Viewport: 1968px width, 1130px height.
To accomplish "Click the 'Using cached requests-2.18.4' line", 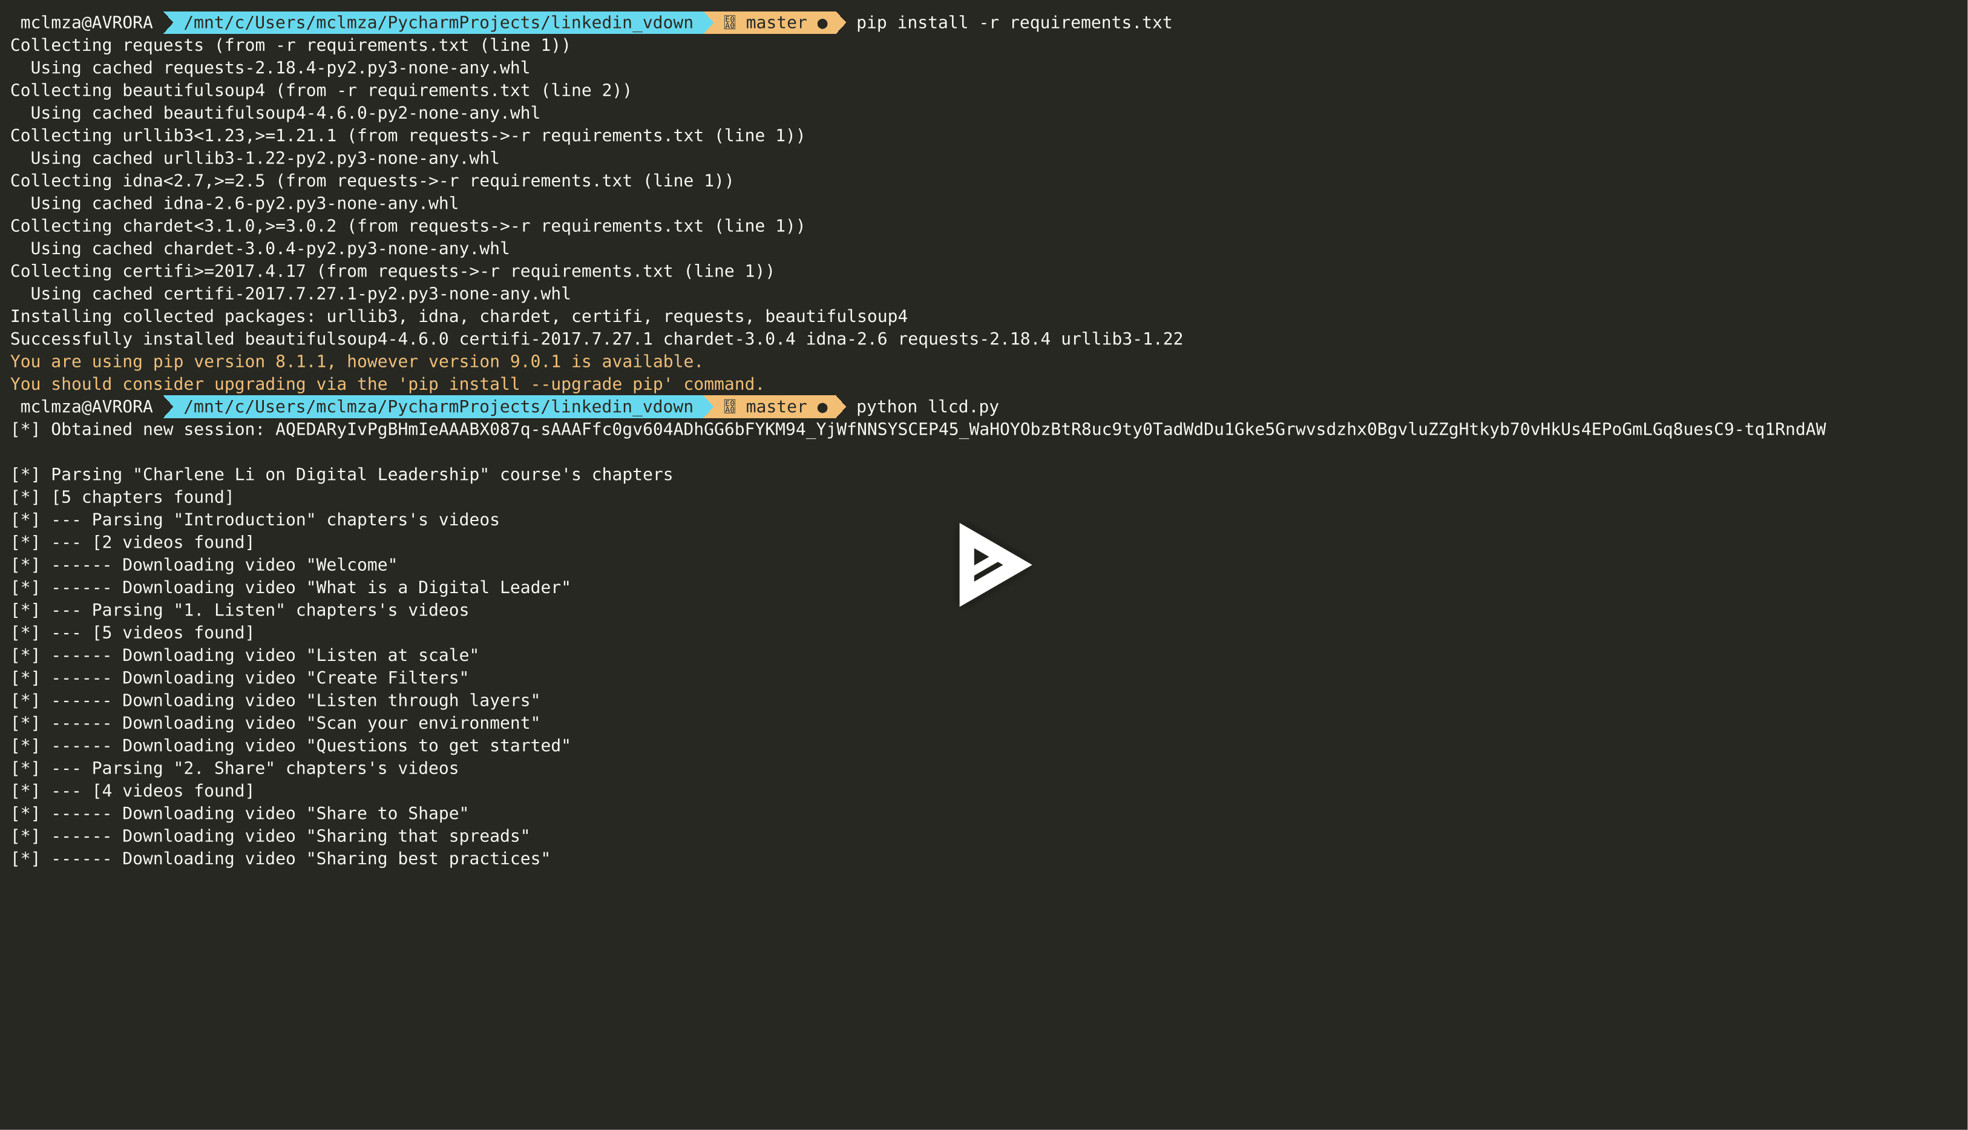I will point(280,68).
